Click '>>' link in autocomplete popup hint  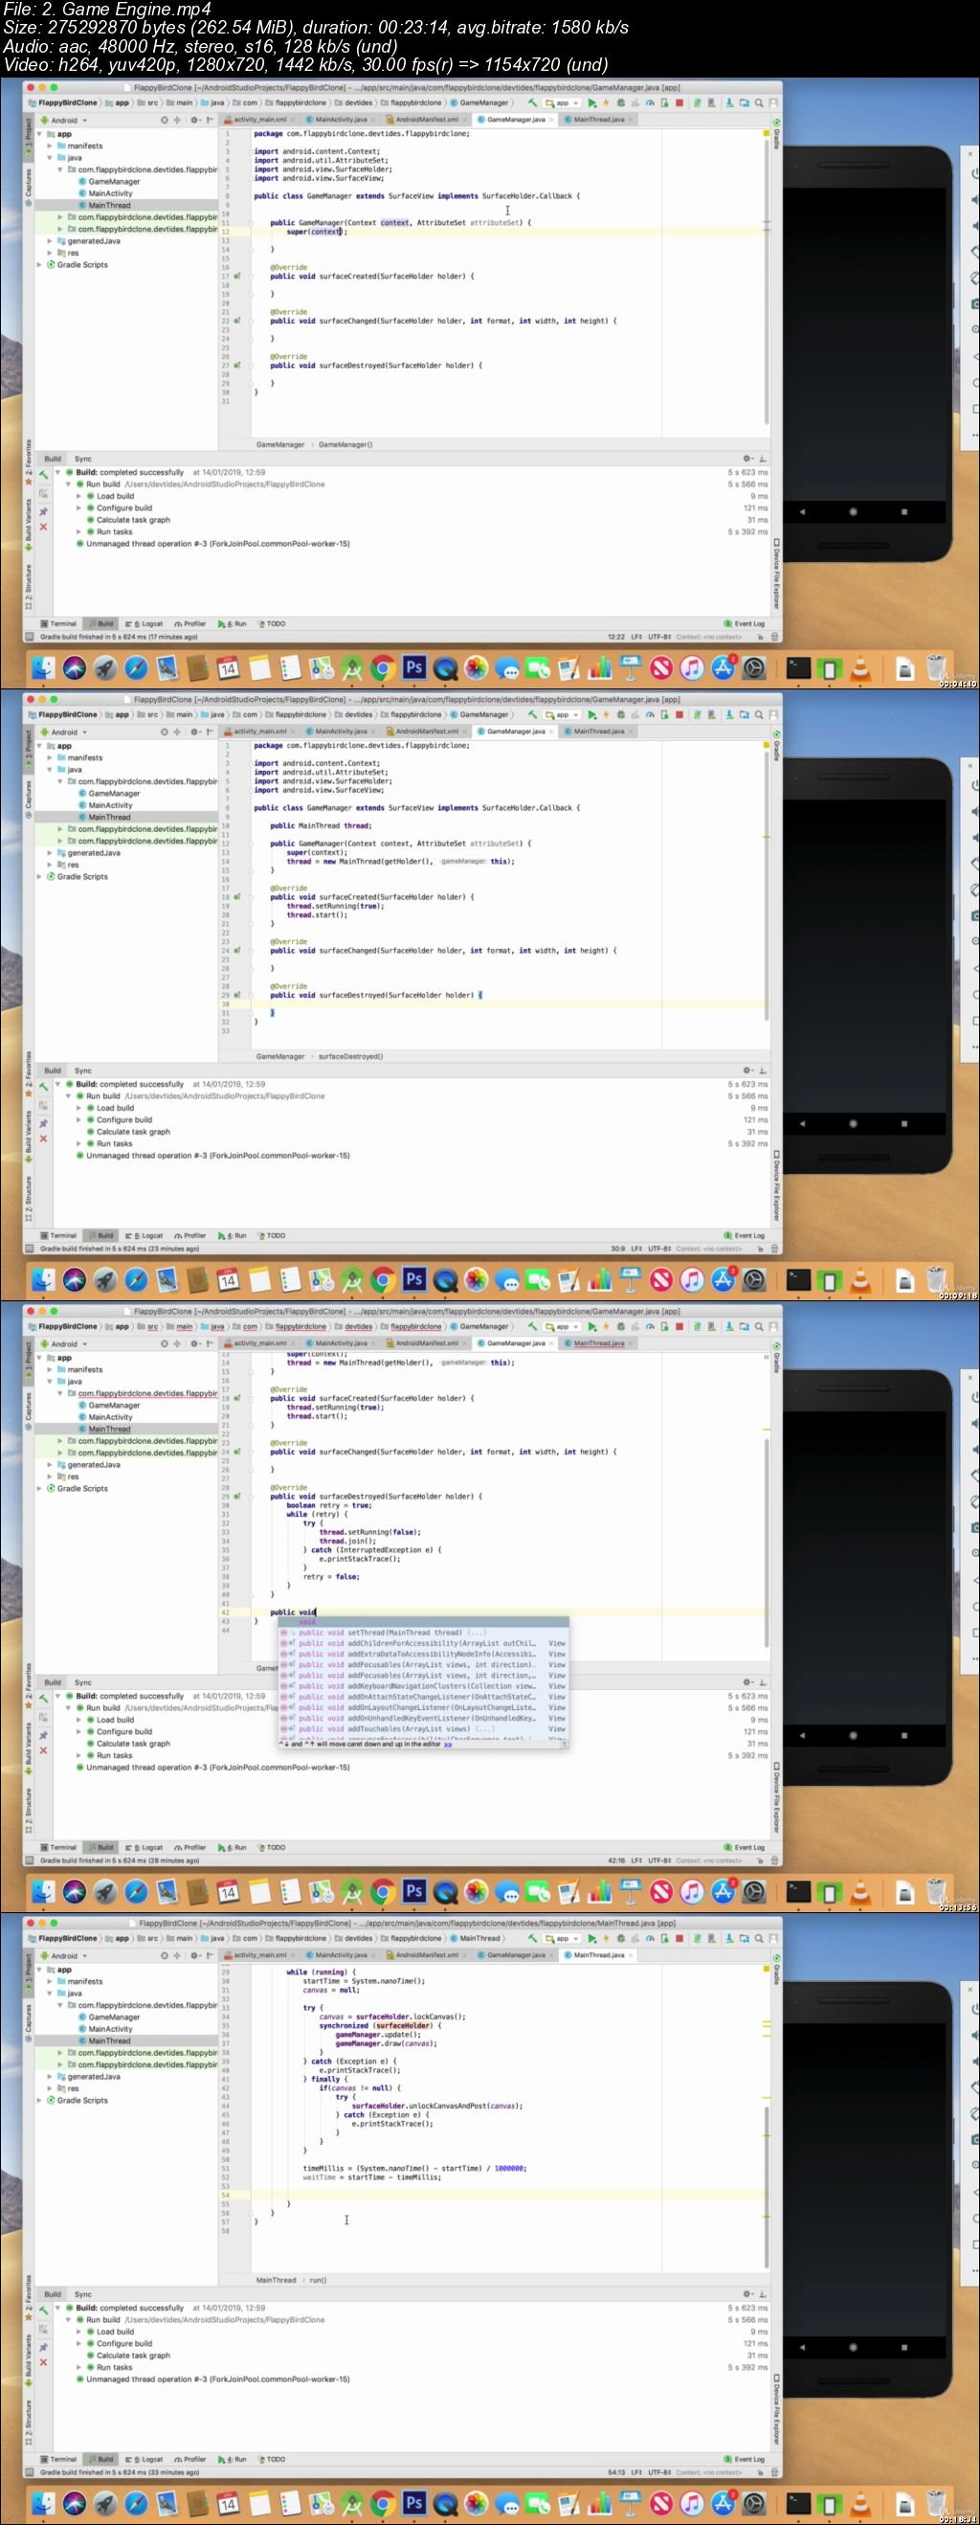coord(448,1745)
